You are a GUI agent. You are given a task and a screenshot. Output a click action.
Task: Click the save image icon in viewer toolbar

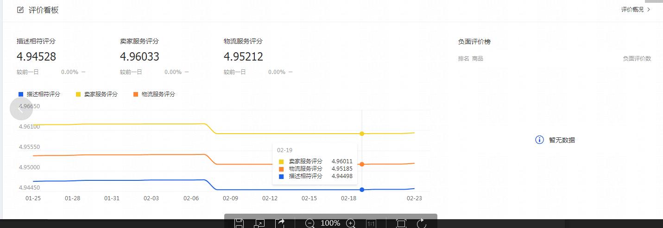(239, 223)
